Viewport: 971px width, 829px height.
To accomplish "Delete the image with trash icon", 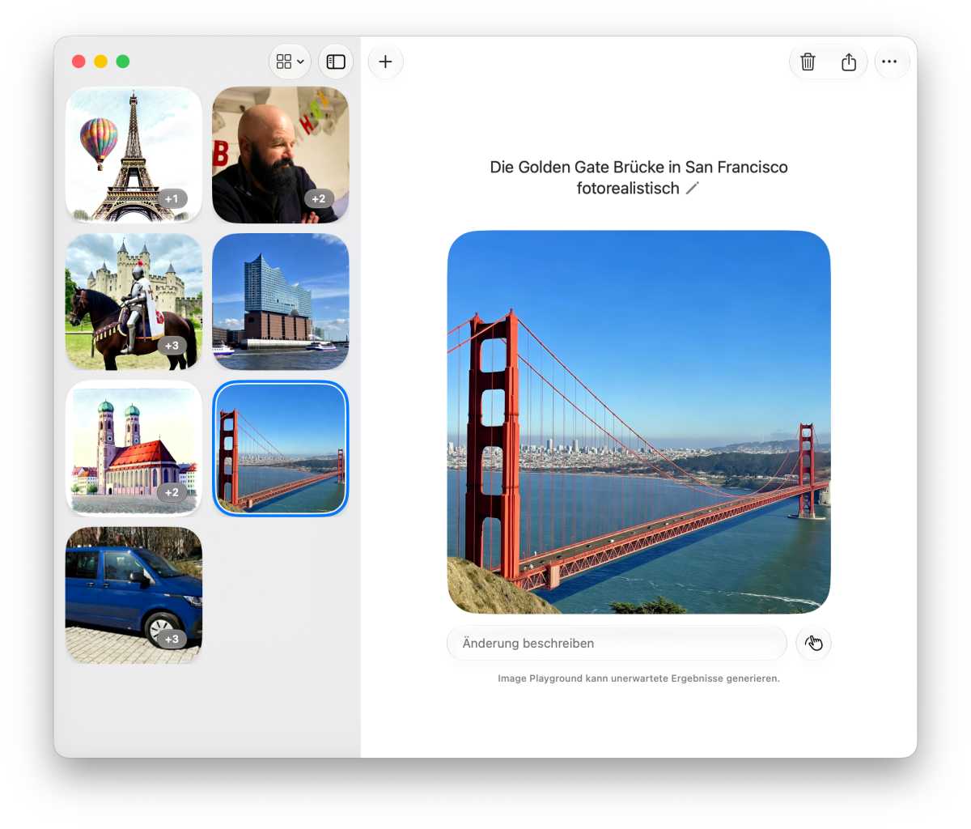I will click(x=808, y=62).
